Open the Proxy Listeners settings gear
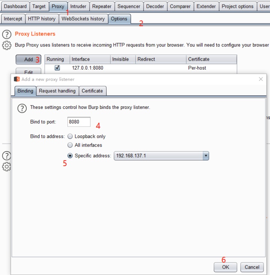The image size is (270, 275). [x=7, y=45]
